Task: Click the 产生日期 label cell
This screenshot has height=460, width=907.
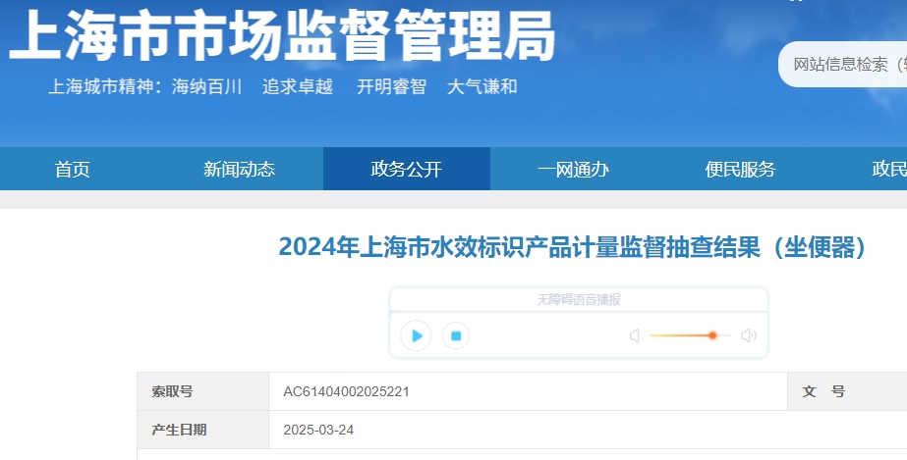Action: click(x=180, y=430)
